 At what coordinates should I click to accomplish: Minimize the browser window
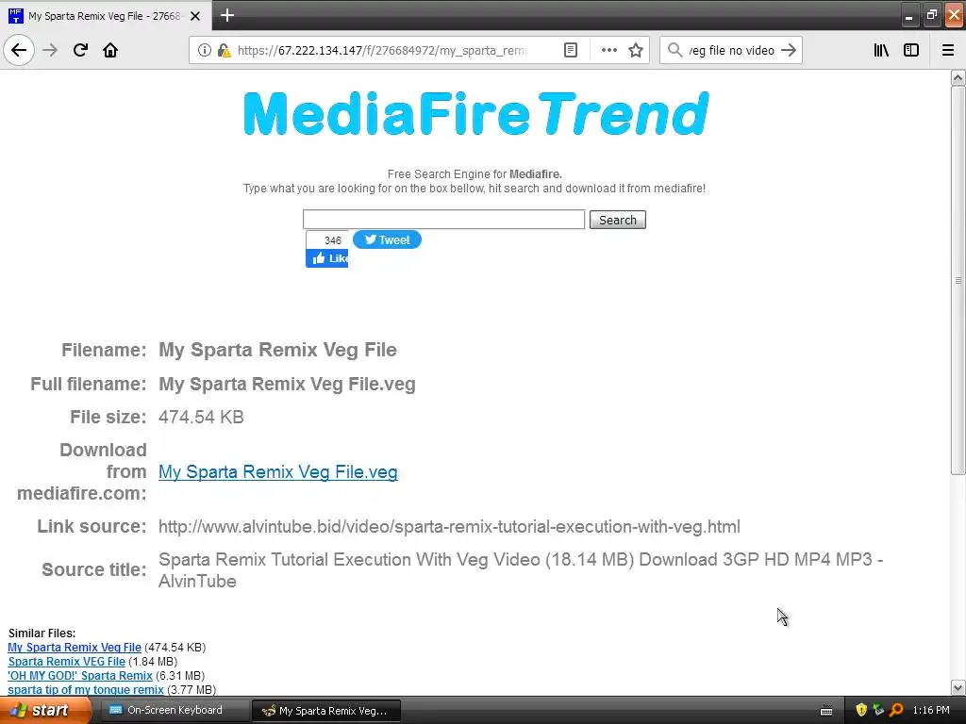[x=908, y=17]
